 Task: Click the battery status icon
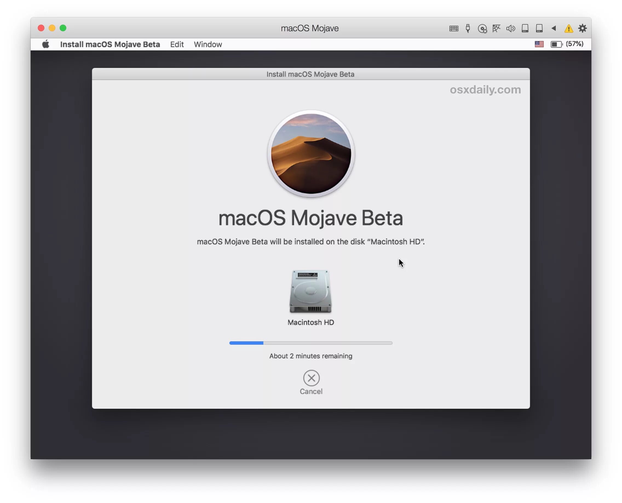coord(556,44)
